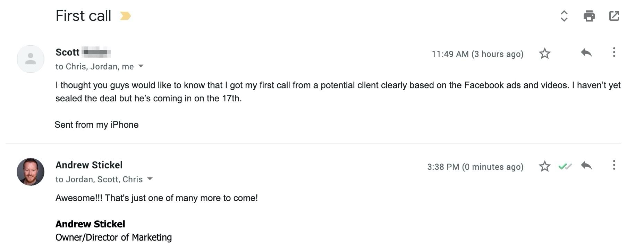Show recipient details for Scott's email
This screenshot has height=251, width=635.
(141, 66)
